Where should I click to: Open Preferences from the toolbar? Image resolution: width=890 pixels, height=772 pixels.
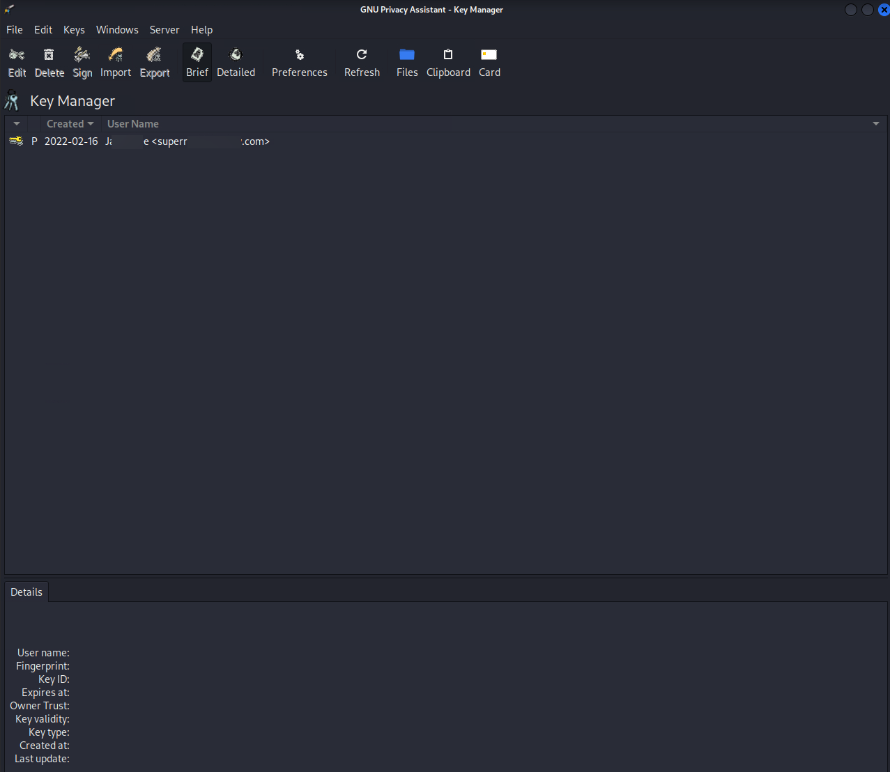[300, 63]
